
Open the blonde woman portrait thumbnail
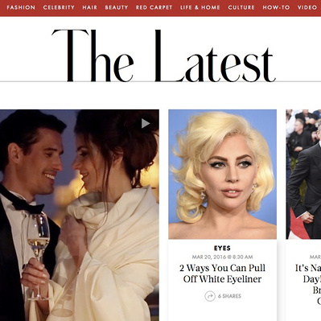click(x=222, y=174)
